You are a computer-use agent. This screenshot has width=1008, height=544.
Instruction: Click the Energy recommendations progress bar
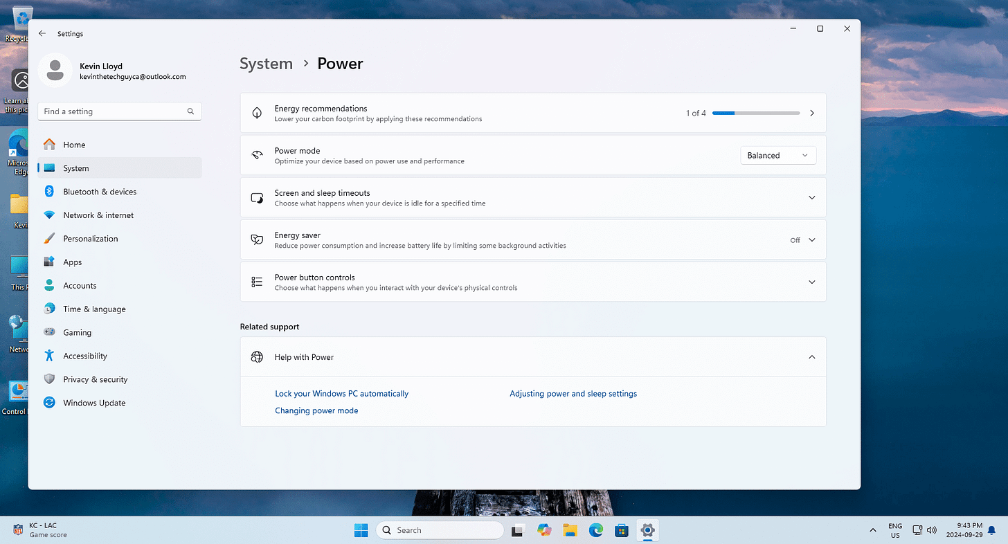coord(756,113)
